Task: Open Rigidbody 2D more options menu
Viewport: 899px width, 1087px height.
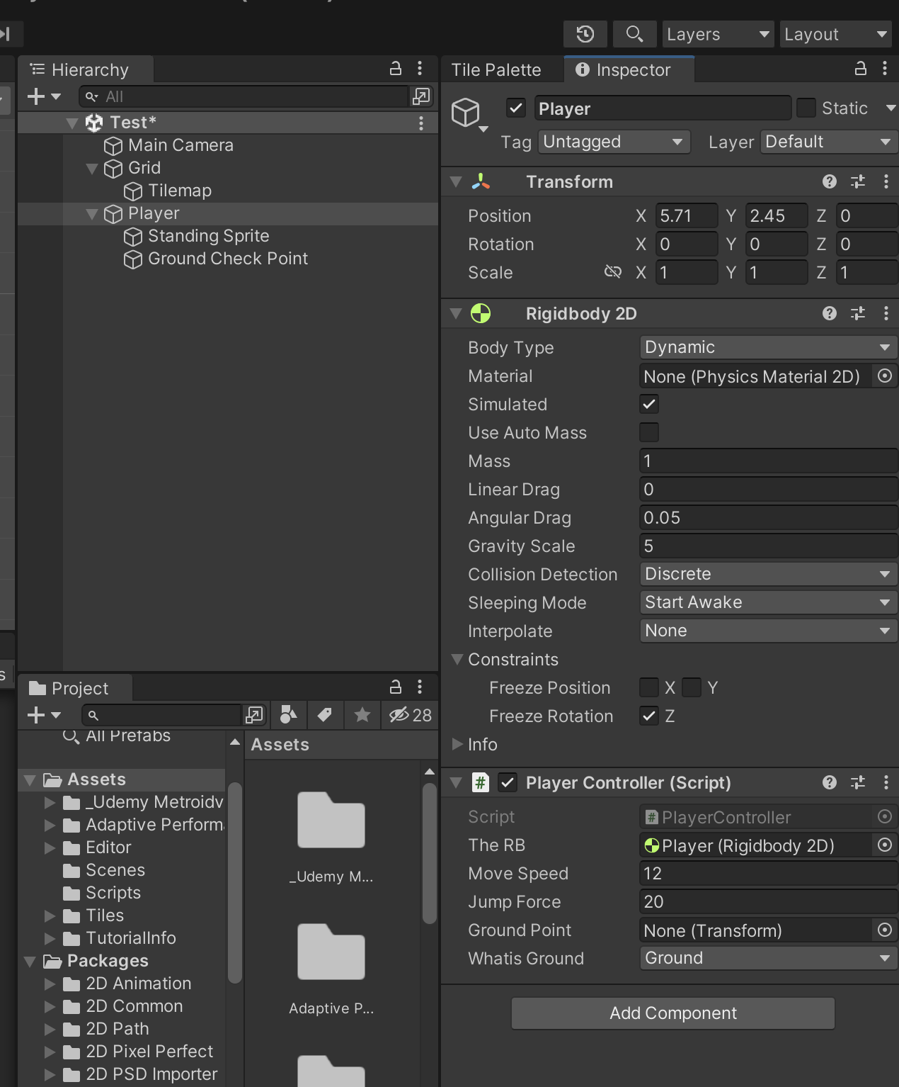Action: pos(886,313)
